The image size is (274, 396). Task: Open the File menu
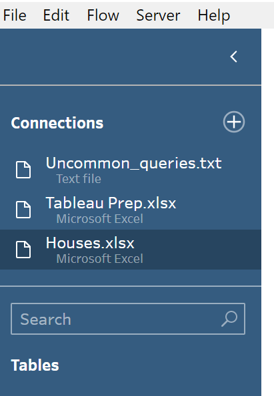tap(15, 15)
